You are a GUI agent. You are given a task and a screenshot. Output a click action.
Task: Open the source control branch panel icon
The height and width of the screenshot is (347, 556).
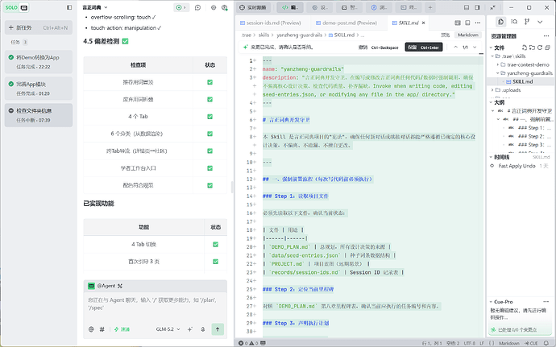click(527, 22)
